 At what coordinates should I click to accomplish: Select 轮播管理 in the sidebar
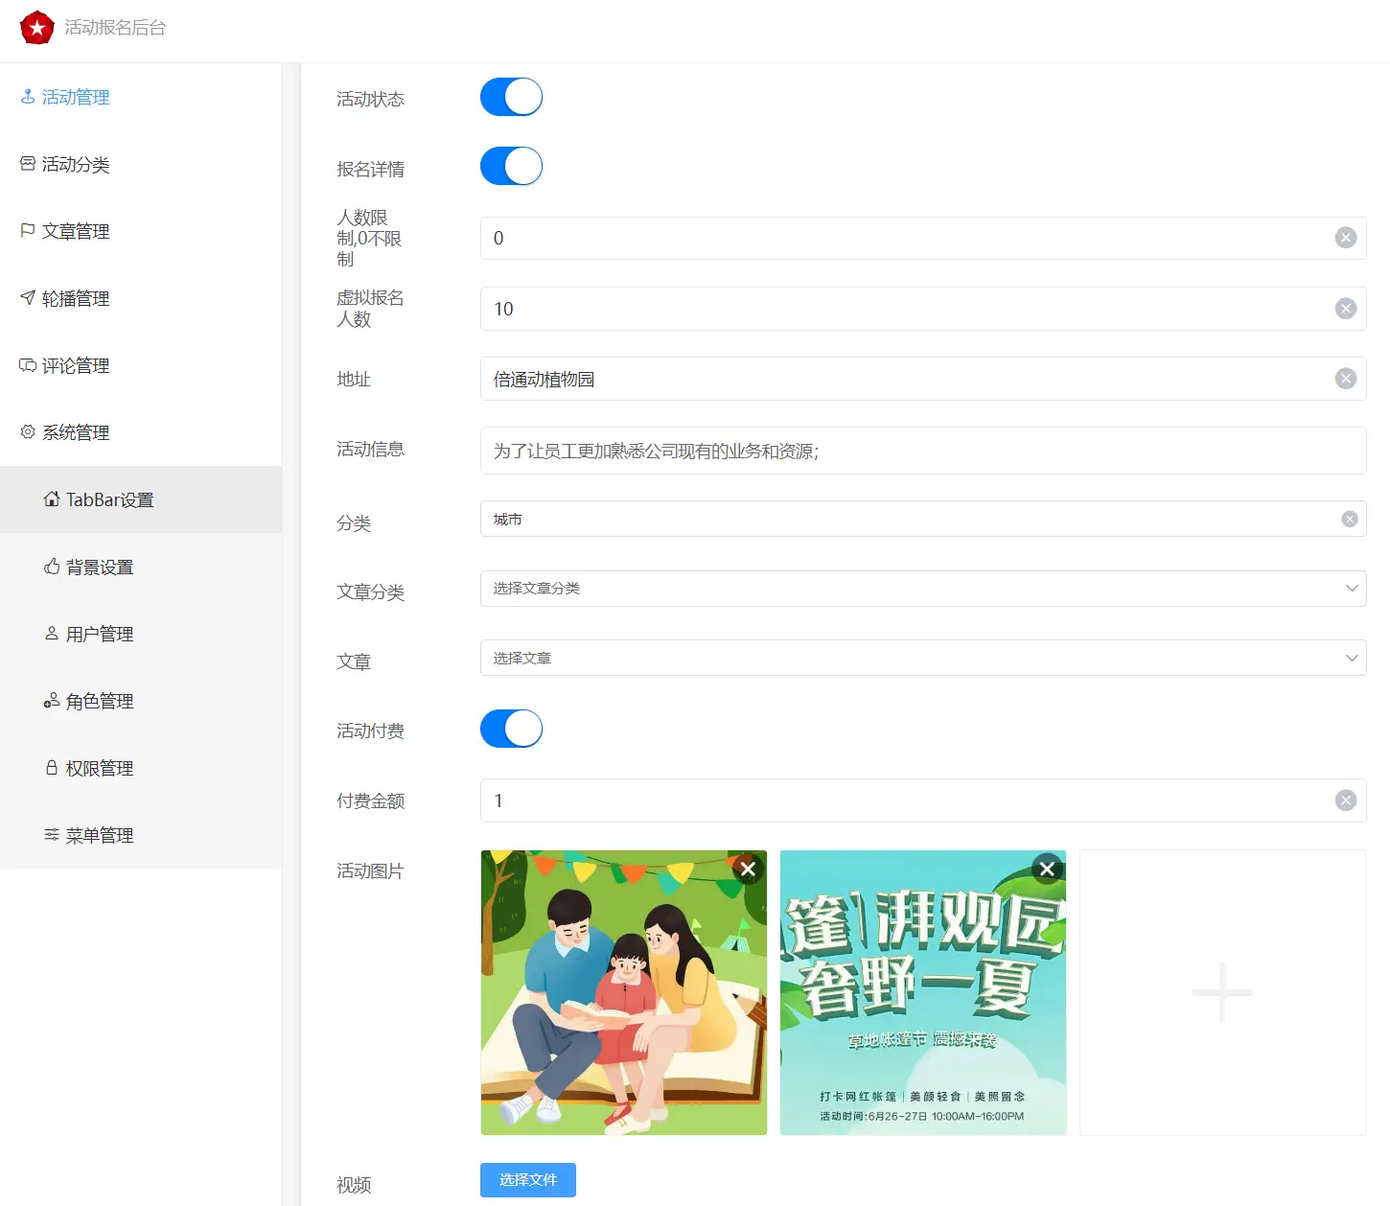pyautogui.click(x=76, y=299)
